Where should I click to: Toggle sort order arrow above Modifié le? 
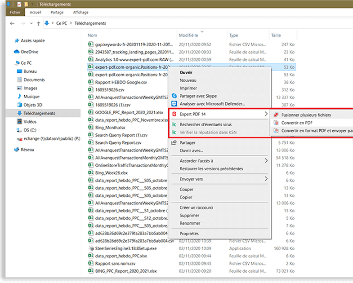202,31
